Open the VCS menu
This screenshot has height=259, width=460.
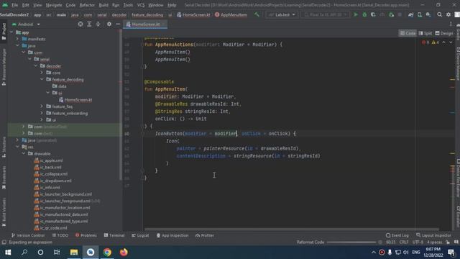pos(141,5)
